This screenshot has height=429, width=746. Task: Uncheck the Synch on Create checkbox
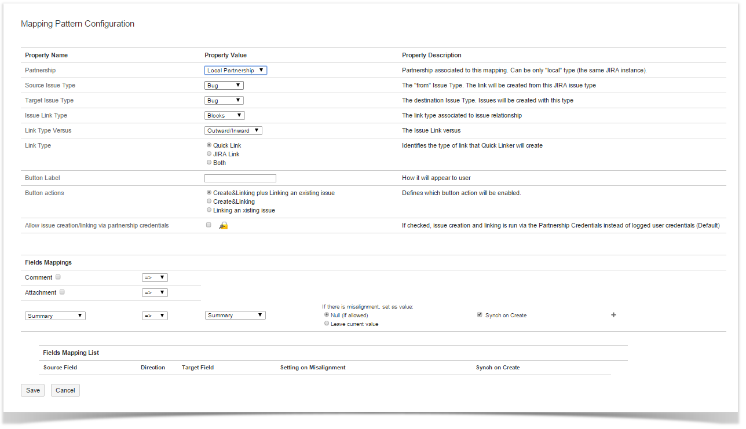point(479,315)
